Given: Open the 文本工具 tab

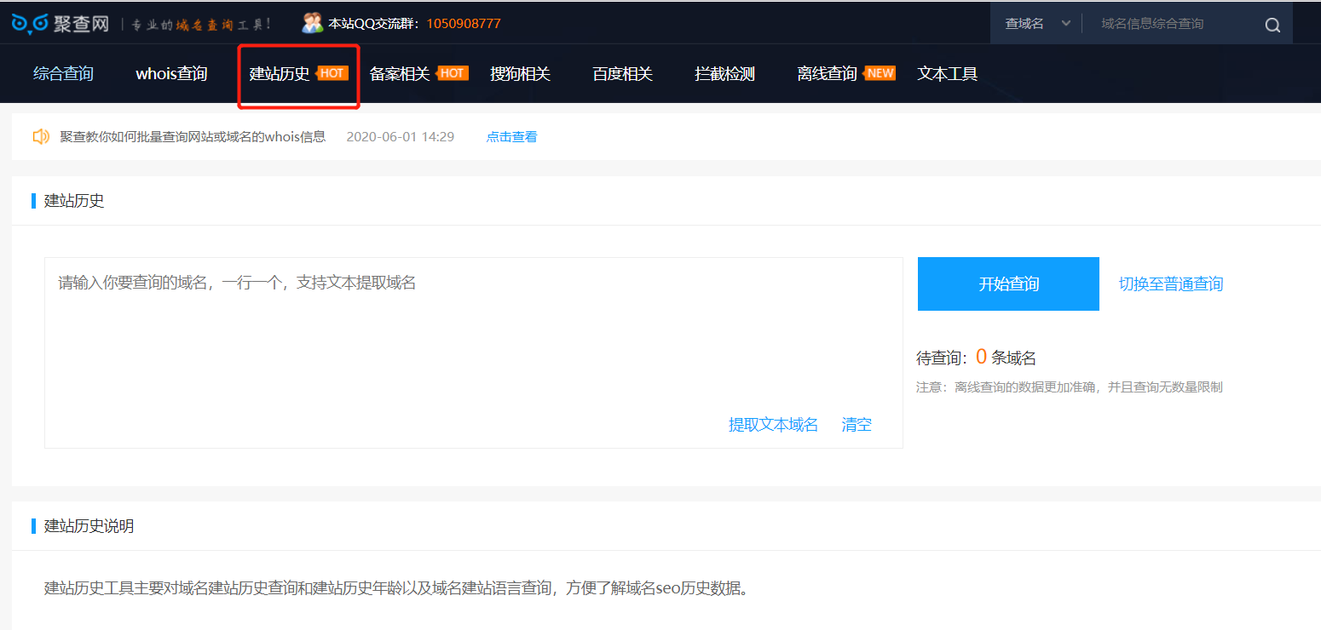Looking at the screenshot, I should tap(946, 73).
